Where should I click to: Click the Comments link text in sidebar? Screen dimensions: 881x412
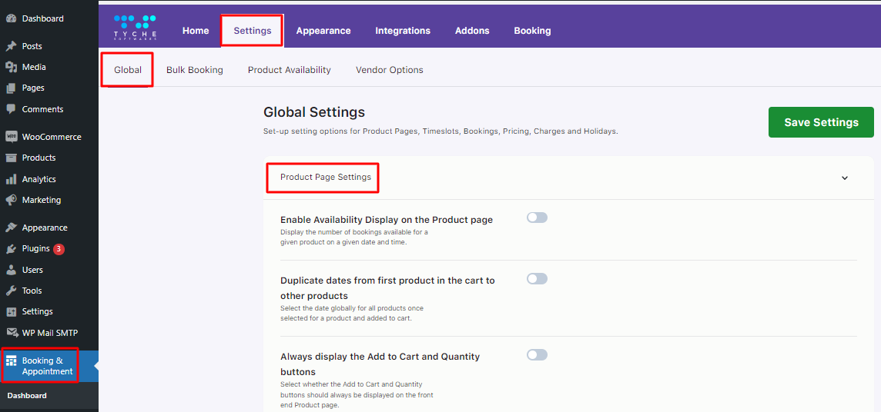tap(42, 109)
